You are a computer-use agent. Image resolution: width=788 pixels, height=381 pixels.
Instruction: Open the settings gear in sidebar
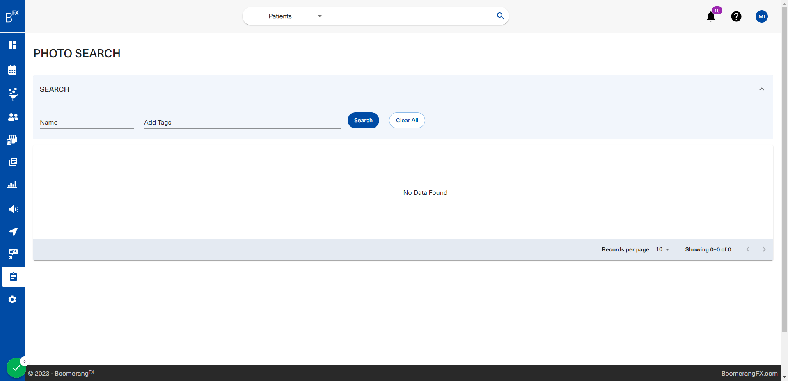point(12,299)
